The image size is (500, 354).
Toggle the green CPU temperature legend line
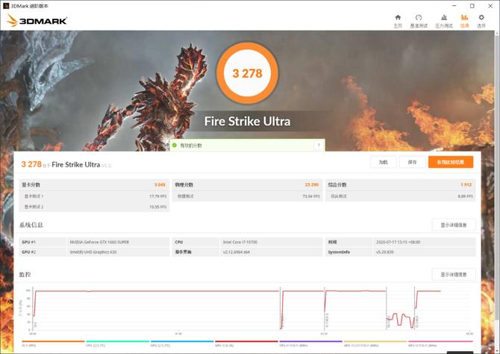(x=117, y=344)
